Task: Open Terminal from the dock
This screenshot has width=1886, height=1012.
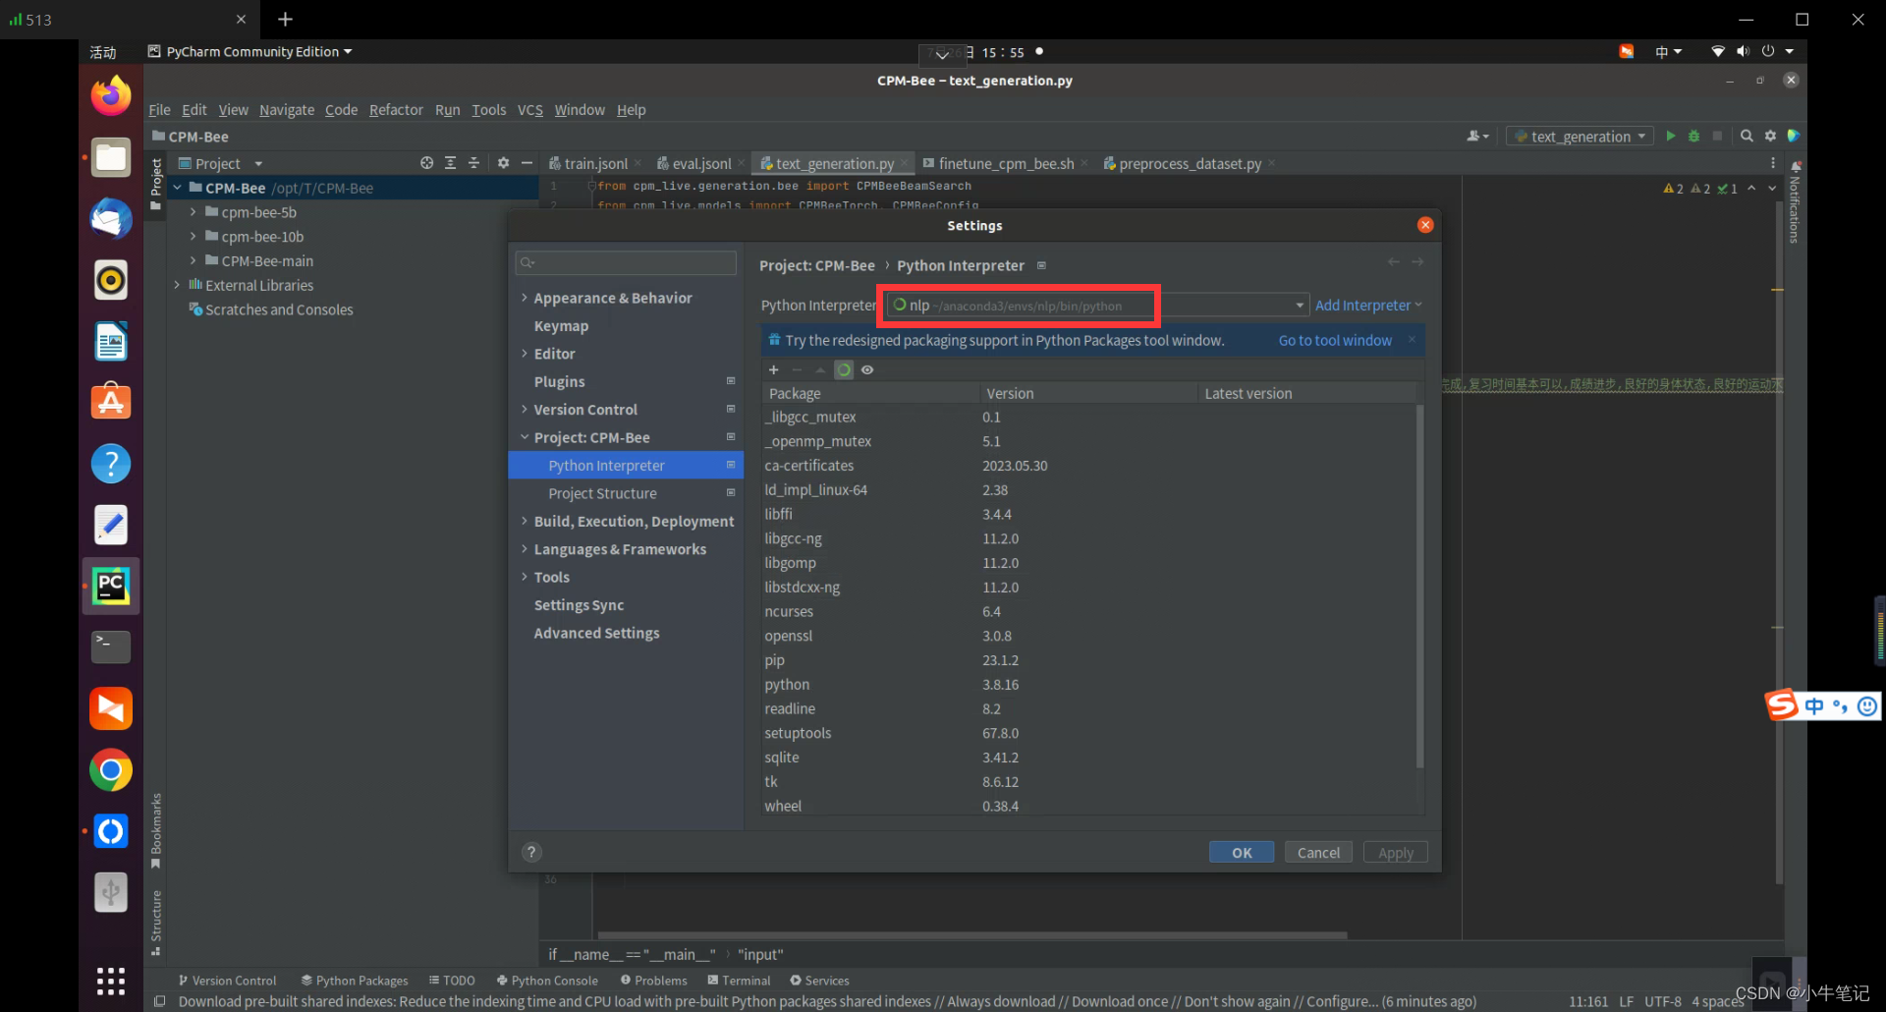Action: (111, 647)
